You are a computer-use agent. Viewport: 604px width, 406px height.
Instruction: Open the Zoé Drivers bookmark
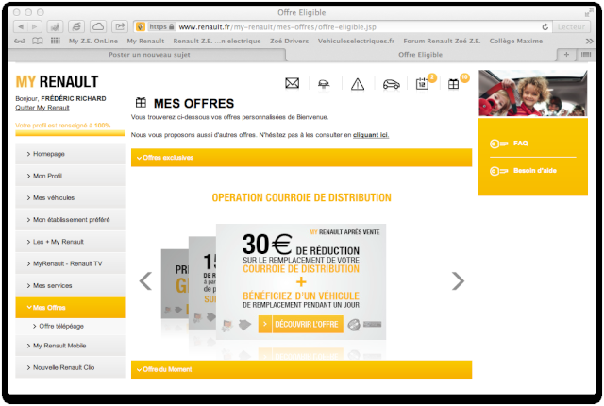coord(290,41)
